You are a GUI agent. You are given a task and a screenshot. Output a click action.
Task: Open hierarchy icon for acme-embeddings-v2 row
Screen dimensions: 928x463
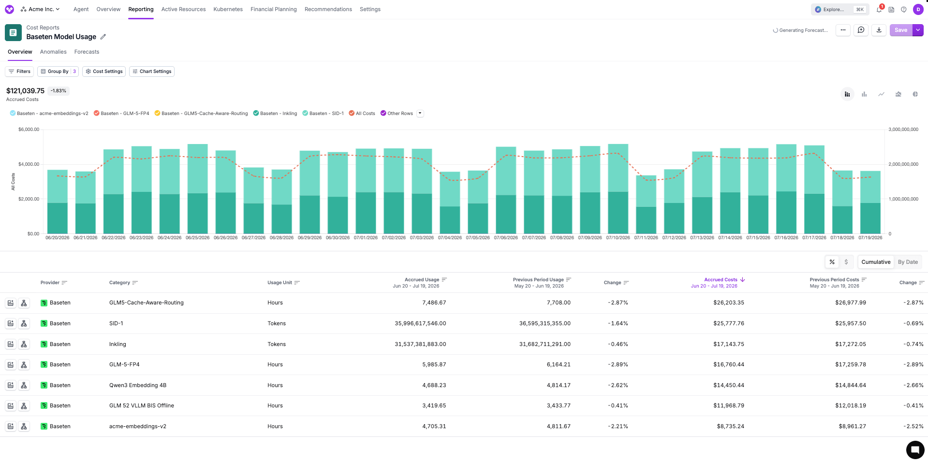click(x=24, y=426)
